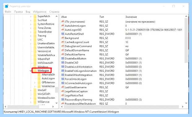The image size is (192, 117).
Task: Expand the Tracing key
Action: [x=31, y=36]
